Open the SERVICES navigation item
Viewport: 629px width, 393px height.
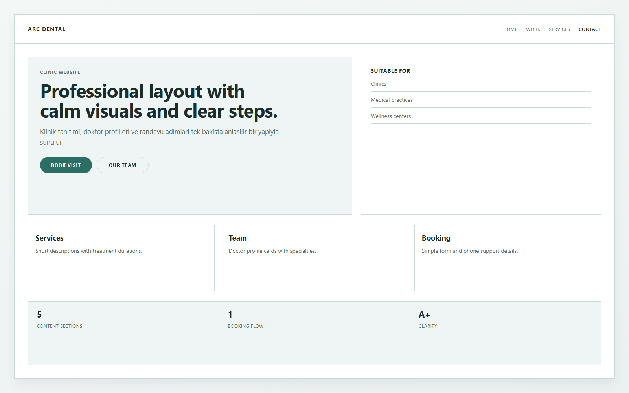(559, 29)
